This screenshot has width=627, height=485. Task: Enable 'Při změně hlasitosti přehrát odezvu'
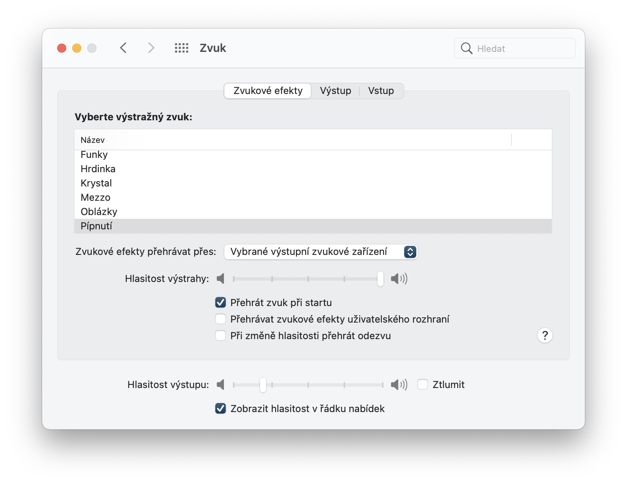point(221,336)
